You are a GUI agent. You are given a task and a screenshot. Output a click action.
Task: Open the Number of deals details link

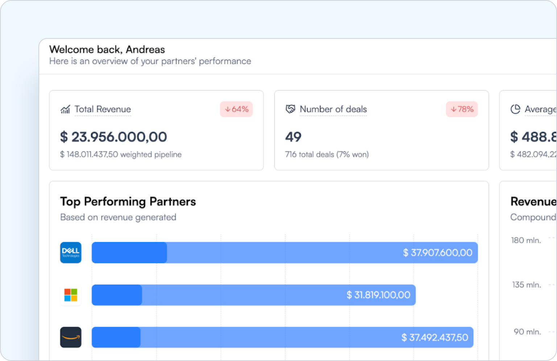333,109
